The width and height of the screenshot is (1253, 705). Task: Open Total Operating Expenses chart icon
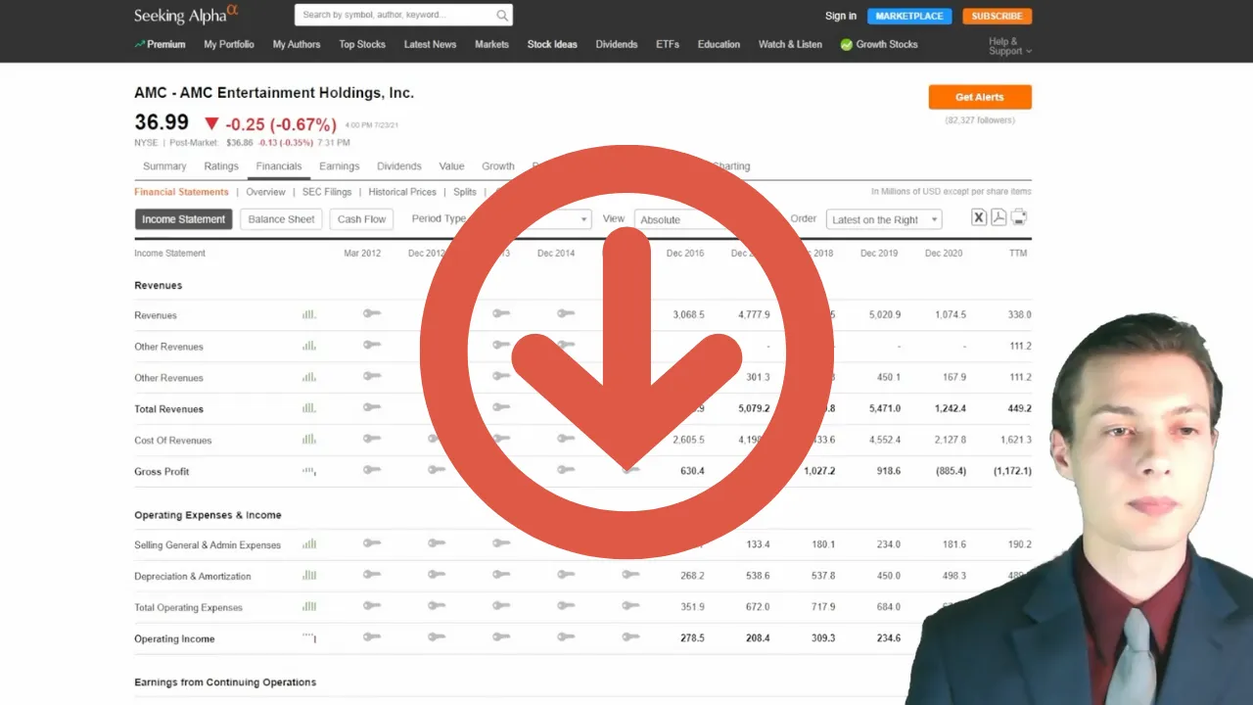(309, 607)
